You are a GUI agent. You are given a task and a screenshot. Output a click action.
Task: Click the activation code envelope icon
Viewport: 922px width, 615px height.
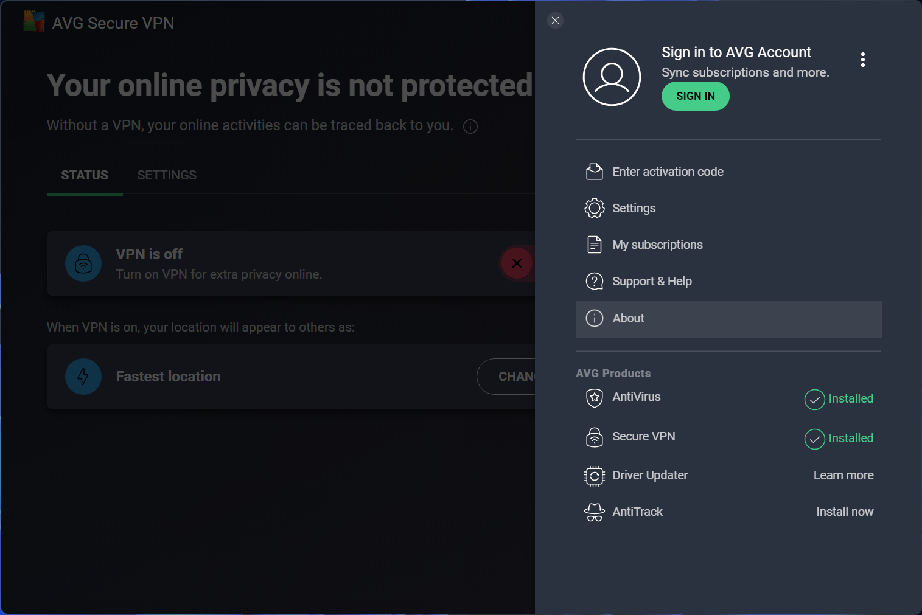[595, 172]
